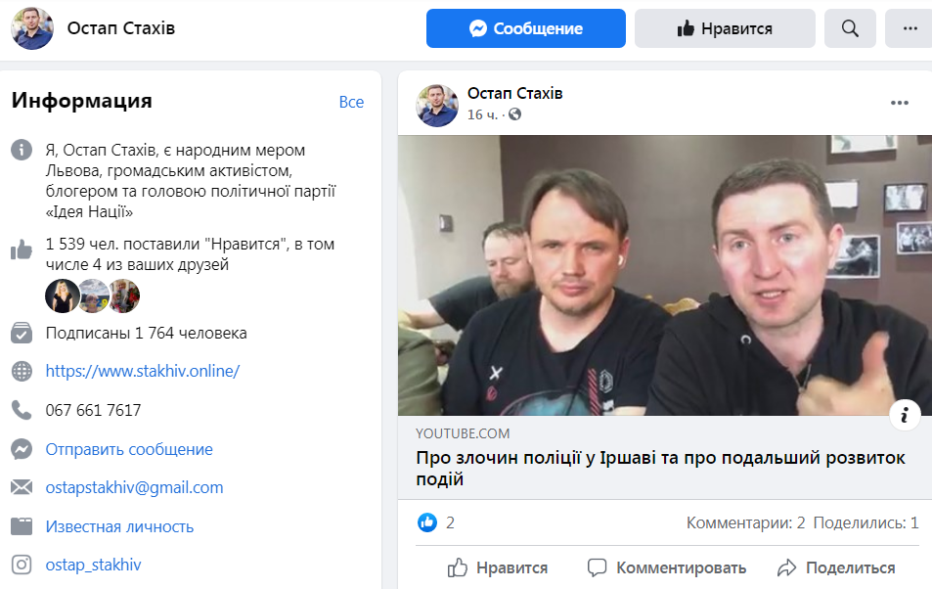The width and height of the screenshot is (932, 589).
Task: Click Комментировать under the post
Action: click(666, 567)
